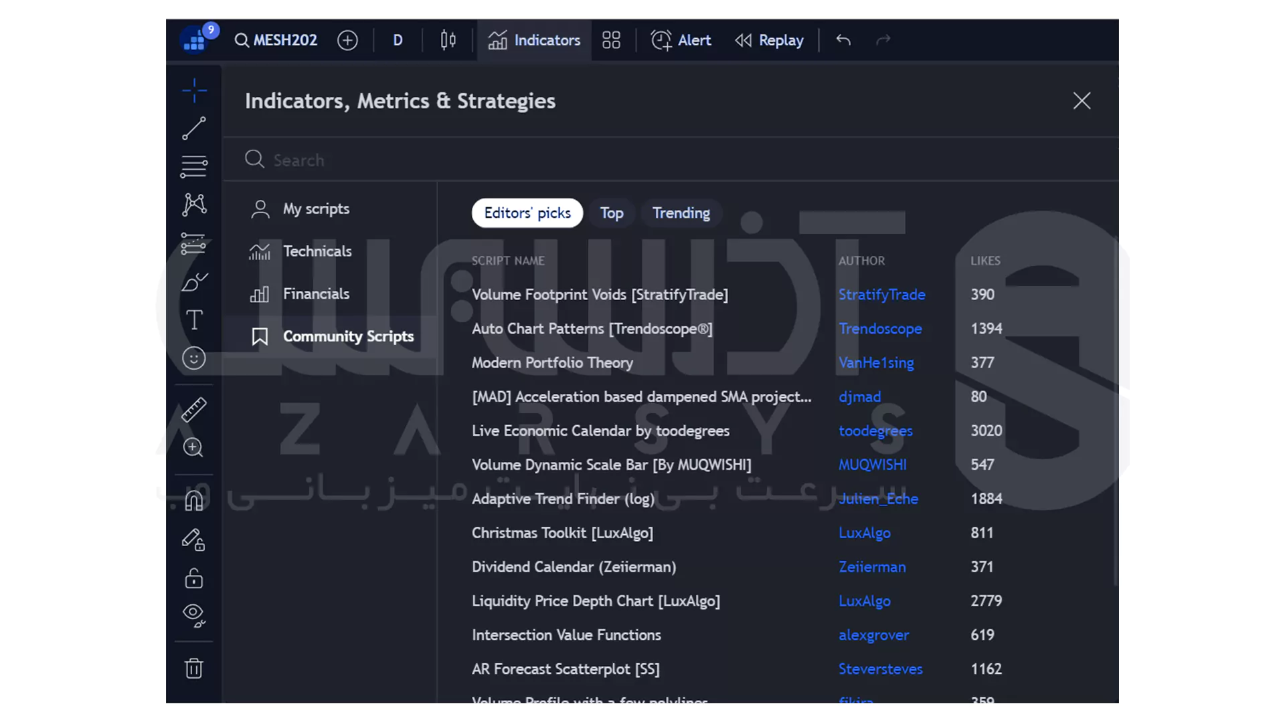This screenshot has width=1285, height=722.
Task: Select the trend line tool
Action: (194, 128)
